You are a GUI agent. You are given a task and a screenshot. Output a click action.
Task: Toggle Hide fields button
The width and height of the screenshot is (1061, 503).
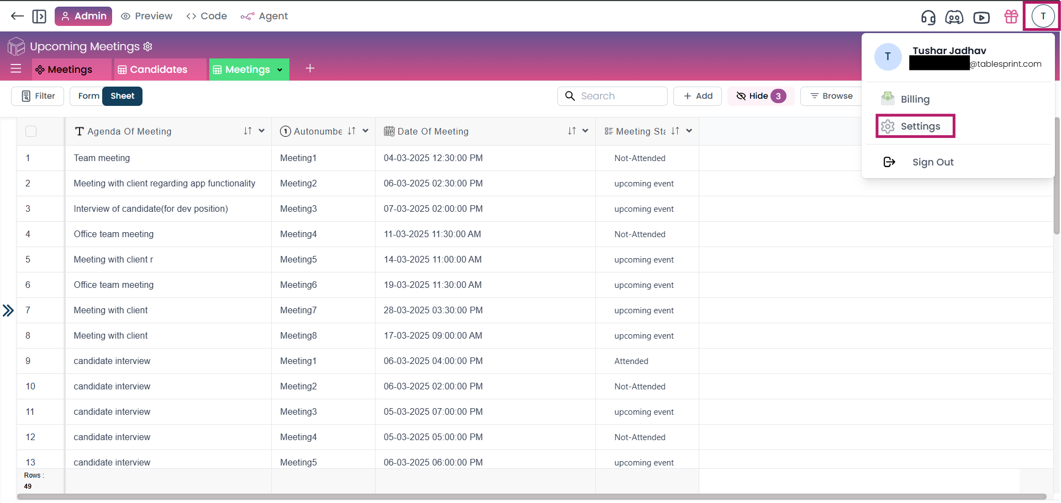[x=761, y=96]
